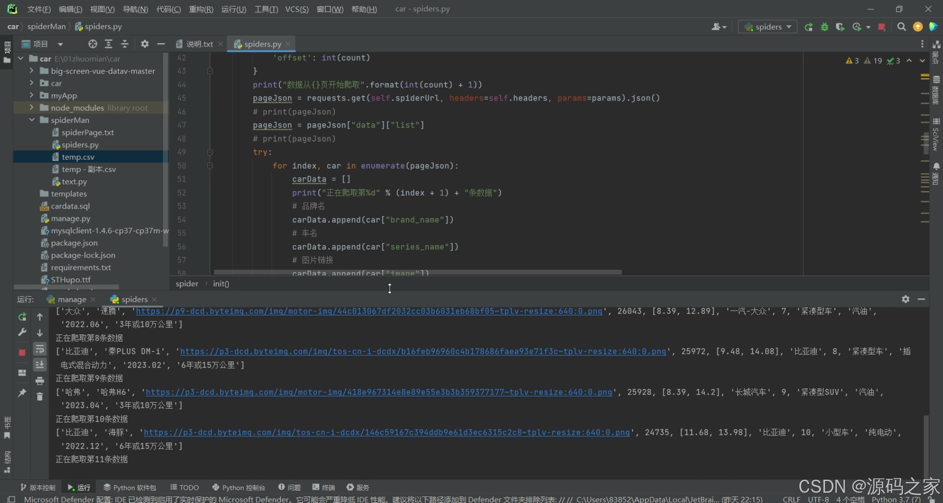Screen dimensions: 943x503
Task: Expand the myApp folder
Action: pos(31,95)
